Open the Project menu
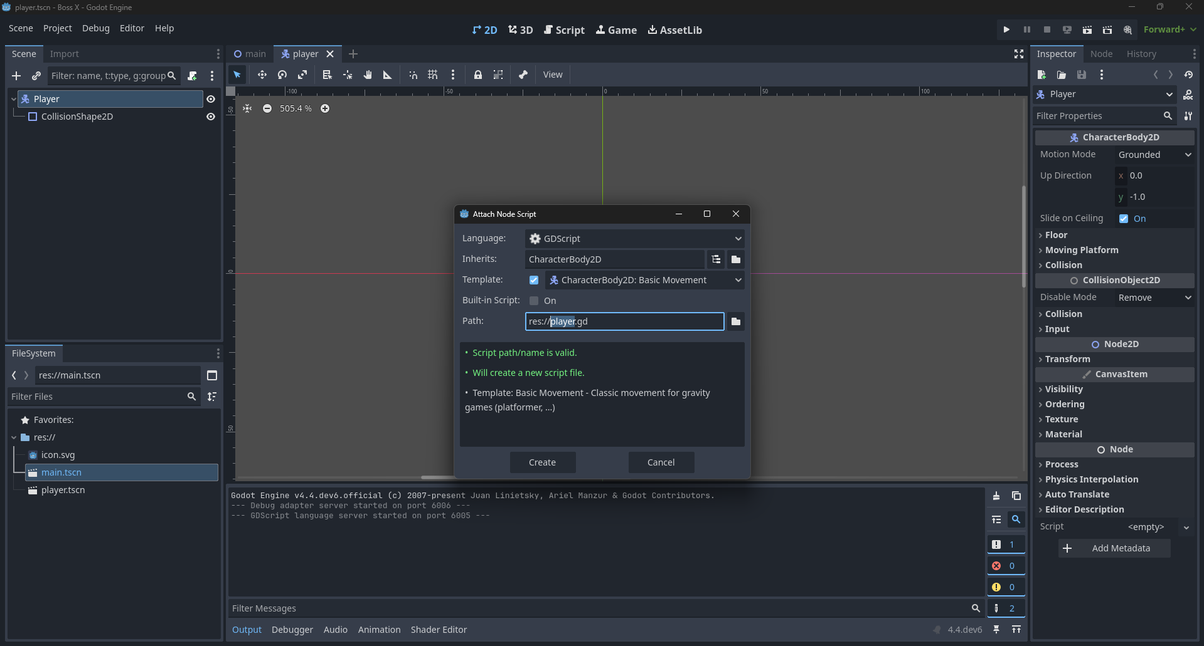 click(58, 28)
